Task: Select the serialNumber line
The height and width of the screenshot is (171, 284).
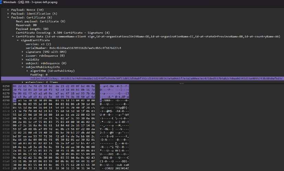Action: tap(73, 48)
